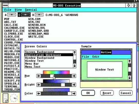Select Window Text list item
The height and width of the screenshot is (104, 139).
tap(49, 61)
